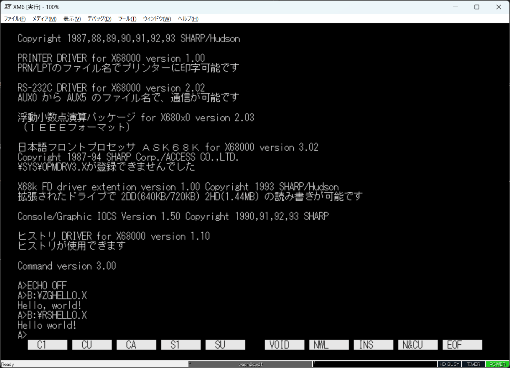The image size is (510, 368).
Task: Click the 'AUX0 から AUX5' line
Action: [x=128, y=97]
